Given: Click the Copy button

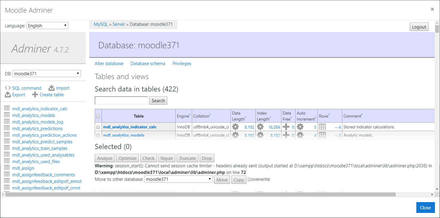Looking at the screenshot, I should (239, 180).
